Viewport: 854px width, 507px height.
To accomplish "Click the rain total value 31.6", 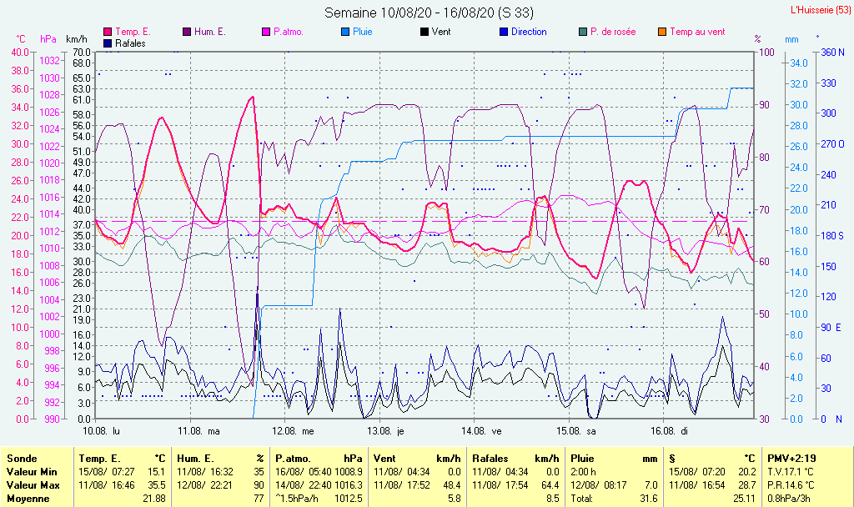I will click(649, 499).
